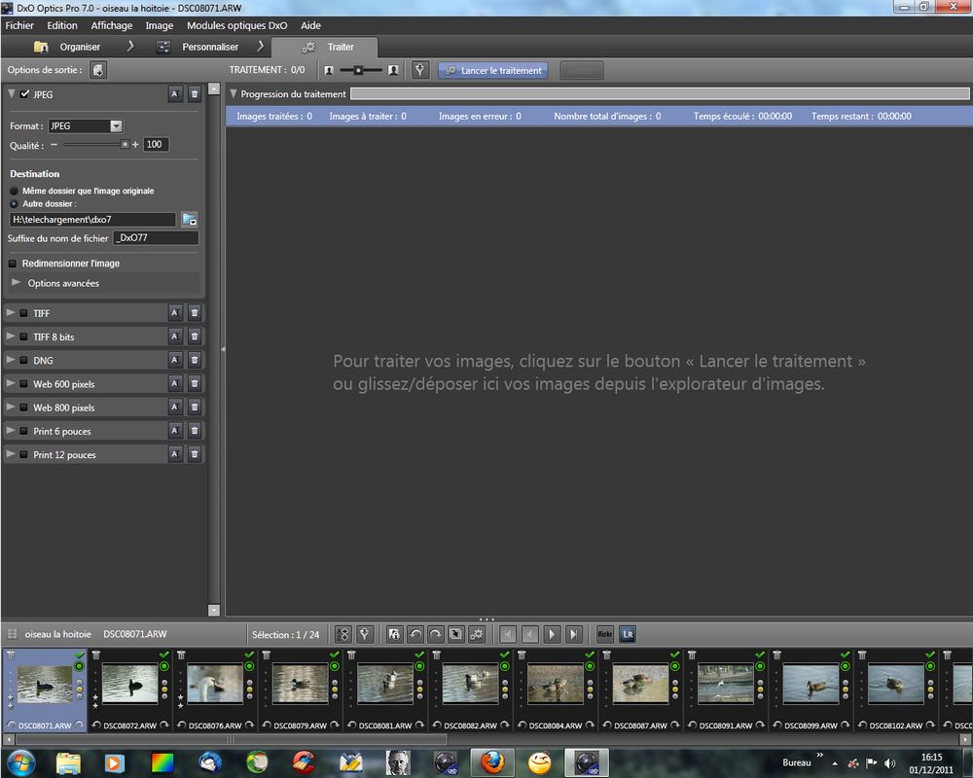Rename the TIFF output option
Image resolution: width=973 pixels, height=778 pixels.
click(175, 313)
